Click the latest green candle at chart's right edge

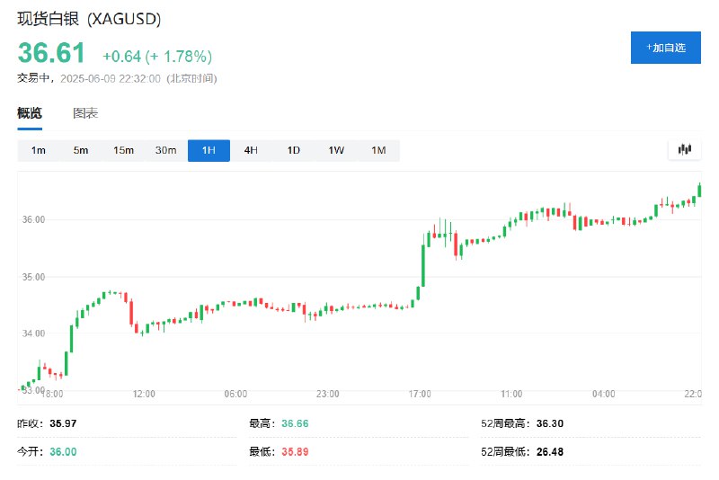click(x=699, y=190)
